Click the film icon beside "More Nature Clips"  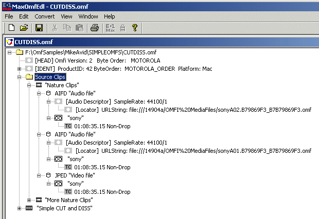tap(39, 200)
